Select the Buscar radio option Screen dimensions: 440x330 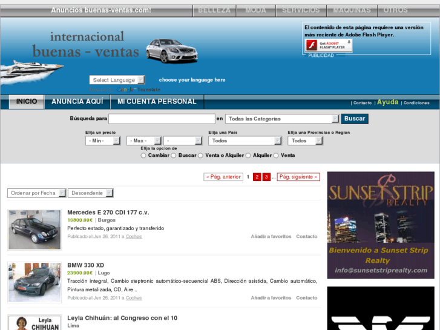174,156
